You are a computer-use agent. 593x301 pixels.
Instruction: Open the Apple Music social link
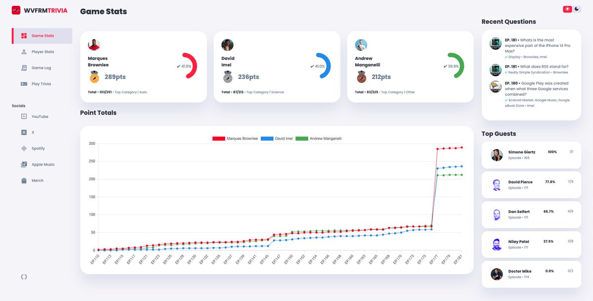click(x=42, y=165)
